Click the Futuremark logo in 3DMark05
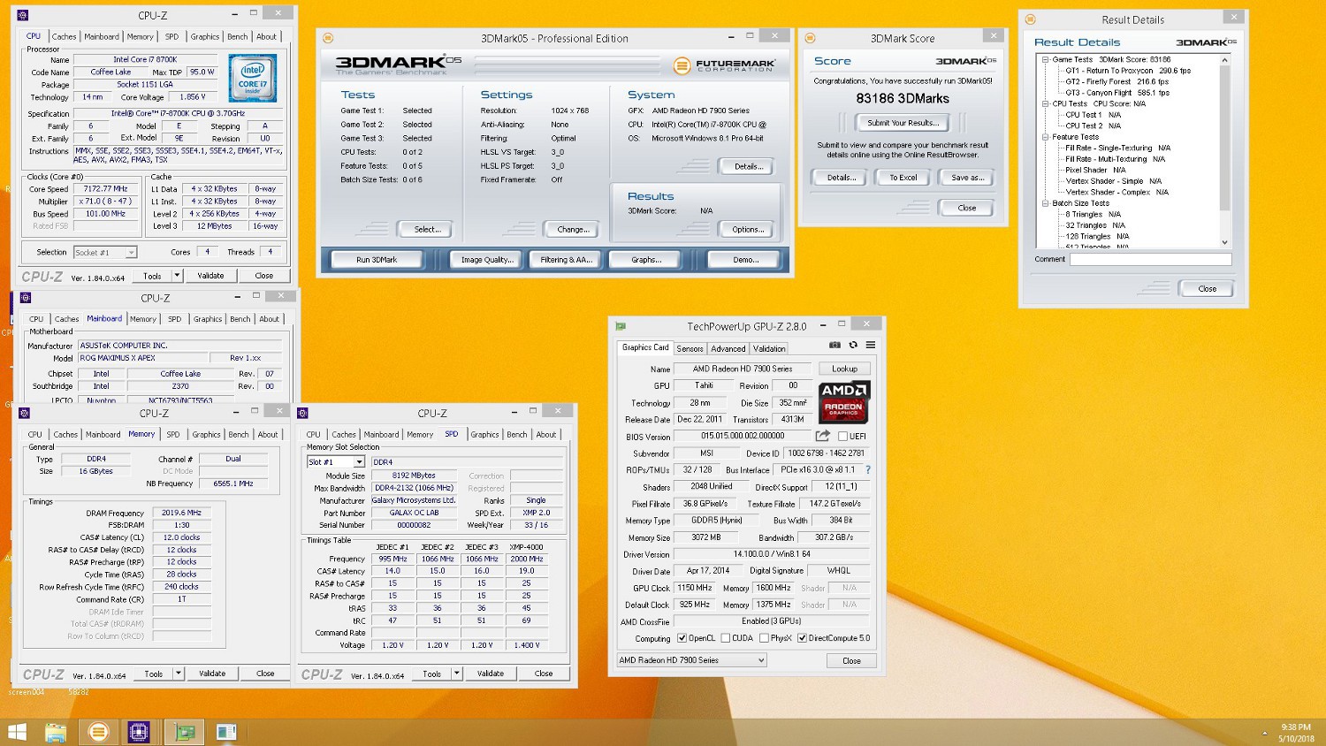This screenshot has width=1326, height=746. (x=724, y=66)
